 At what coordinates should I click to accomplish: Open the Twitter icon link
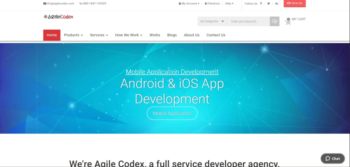pos(269,3)
